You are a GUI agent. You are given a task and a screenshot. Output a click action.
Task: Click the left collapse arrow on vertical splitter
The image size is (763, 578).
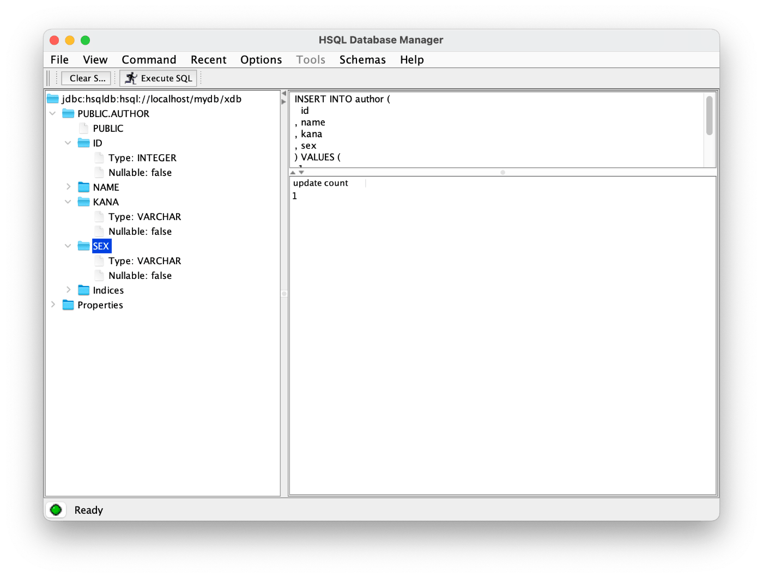coord(284,93)
